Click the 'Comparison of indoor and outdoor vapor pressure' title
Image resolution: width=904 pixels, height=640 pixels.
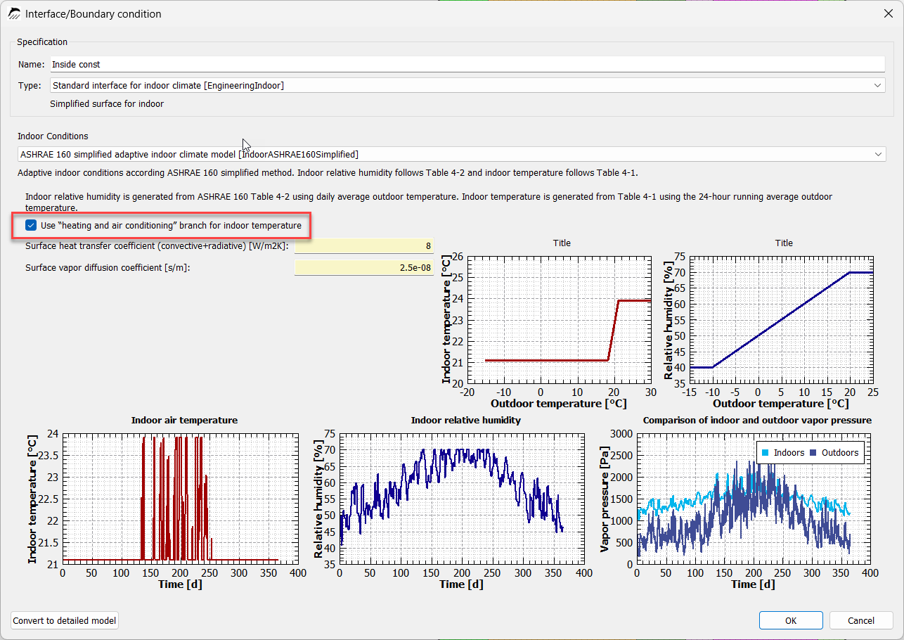pyautogui.click(x=757, y=420)
